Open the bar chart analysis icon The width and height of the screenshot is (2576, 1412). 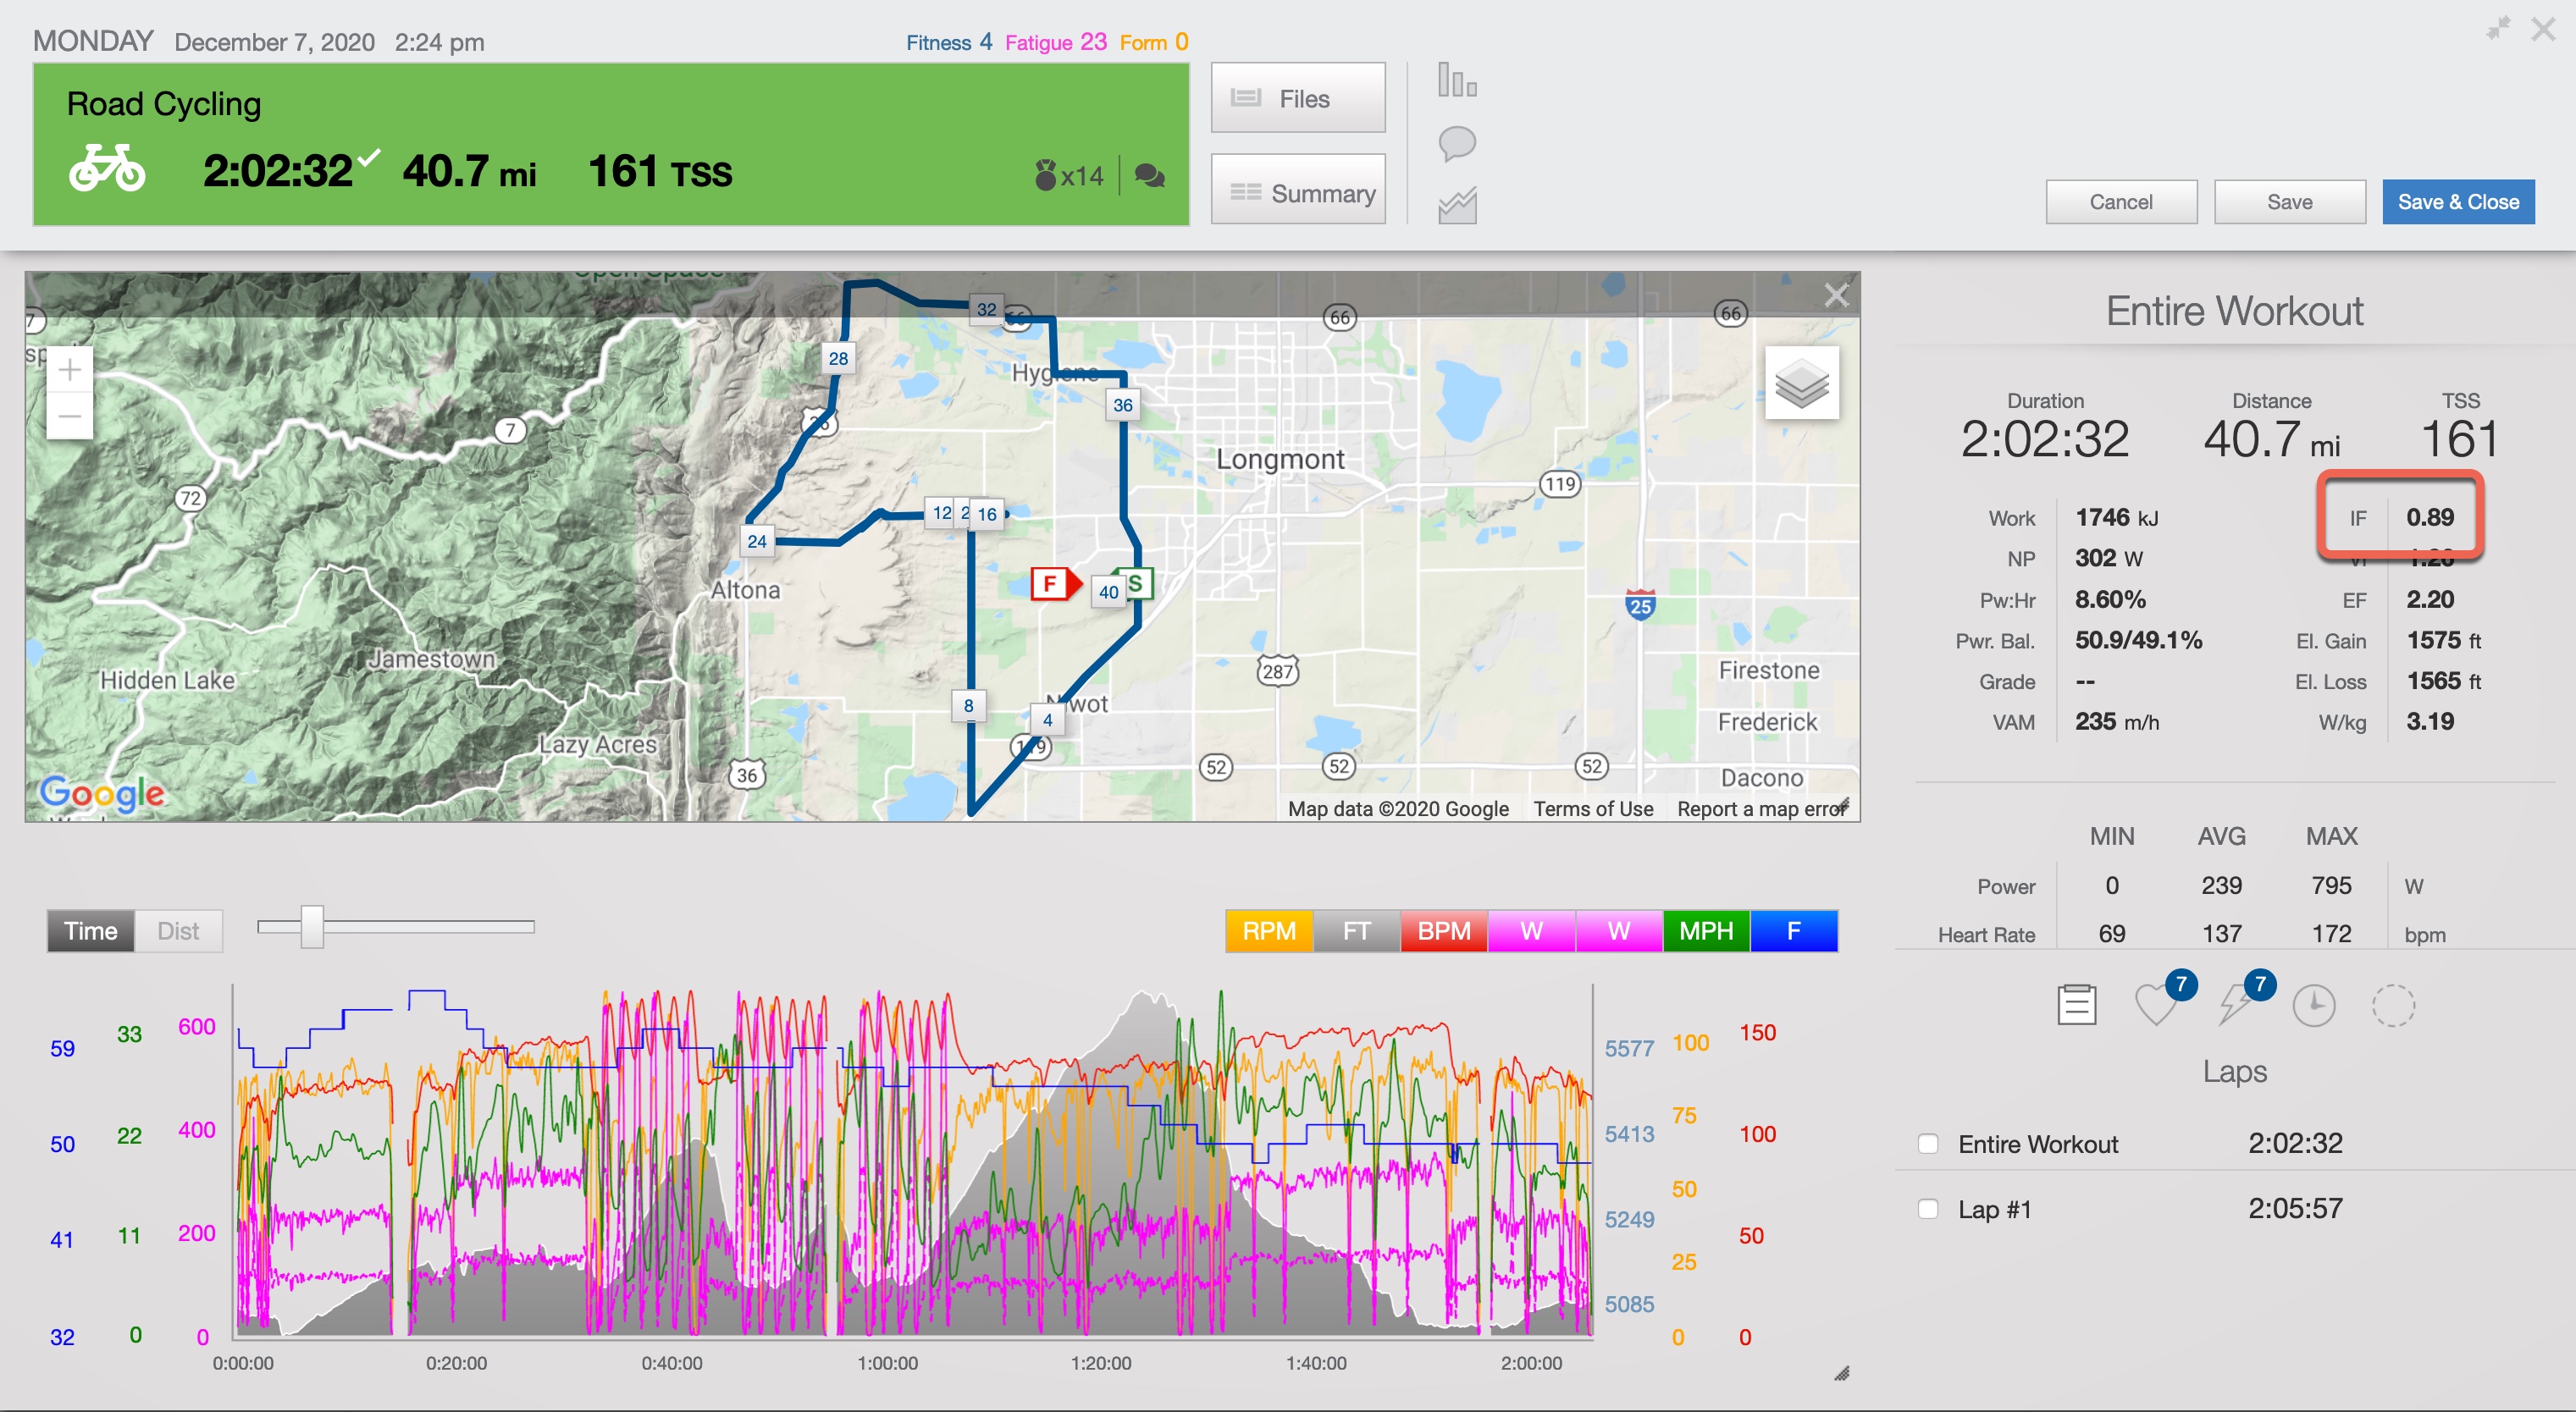pos(1457,80)
